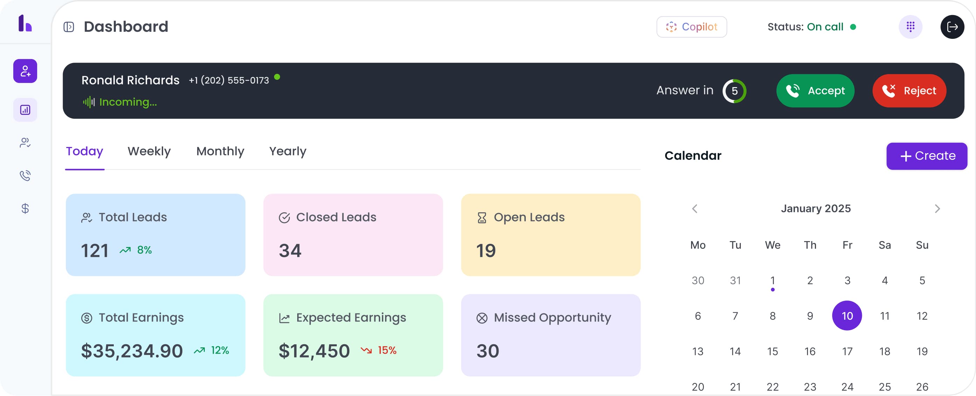Open the Add Contact section in sidebar

pos(25,71)
